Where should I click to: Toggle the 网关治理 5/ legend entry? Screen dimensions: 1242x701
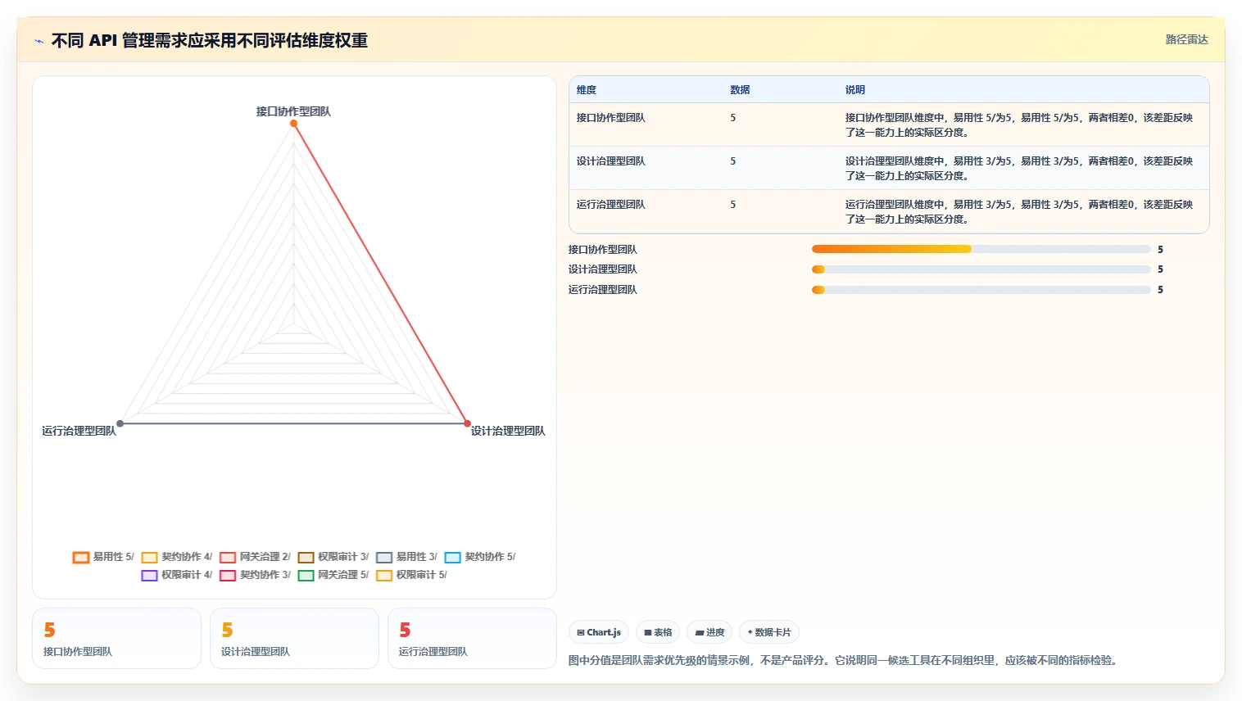pyautogui.click(x=333, y=575)
